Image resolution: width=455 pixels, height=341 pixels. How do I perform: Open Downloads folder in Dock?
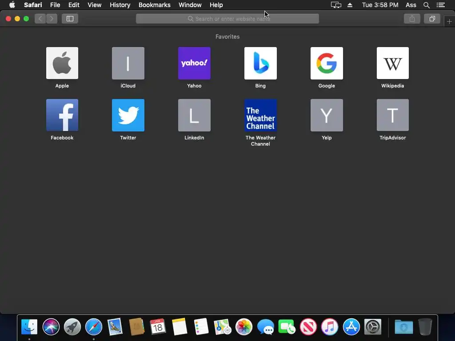click(x=403, y=327)
